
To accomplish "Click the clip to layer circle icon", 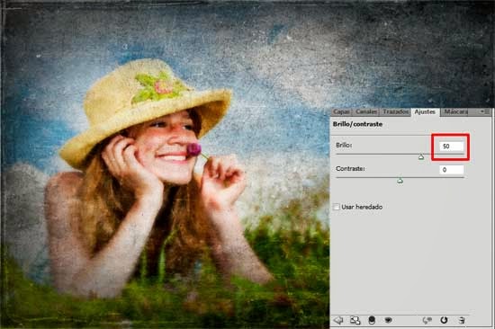I will (372, 320).
